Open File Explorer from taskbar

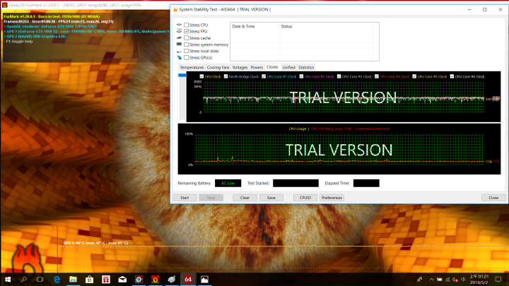point(73,279)
